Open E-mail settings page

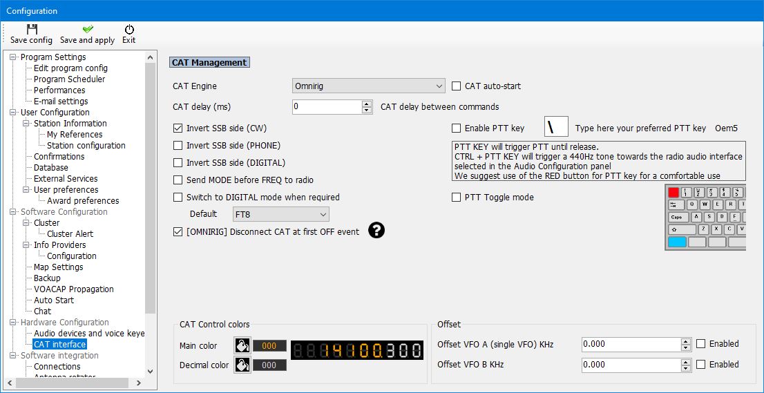pos(60,102)
